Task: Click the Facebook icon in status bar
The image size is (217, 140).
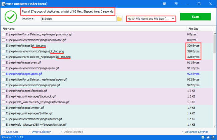Action: click(x=213, y=137)
